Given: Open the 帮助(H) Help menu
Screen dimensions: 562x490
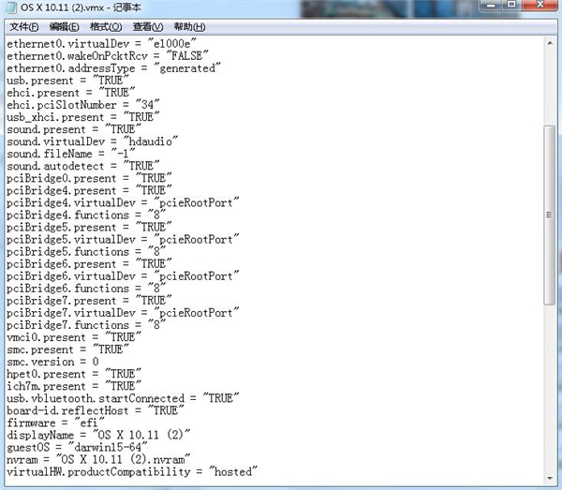Looking at the screenshot, I should (189, 27).
